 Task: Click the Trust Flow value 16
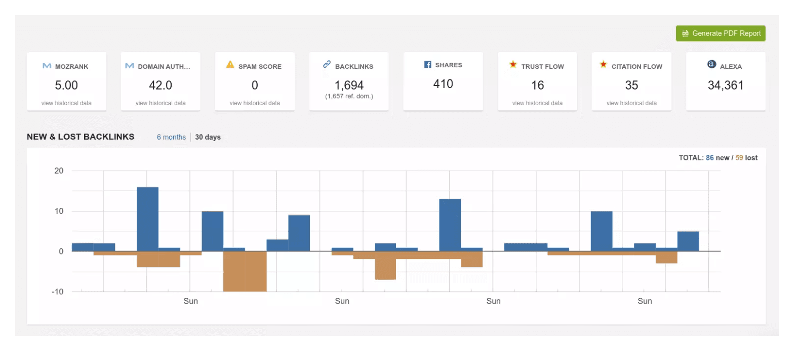(537, 85)
